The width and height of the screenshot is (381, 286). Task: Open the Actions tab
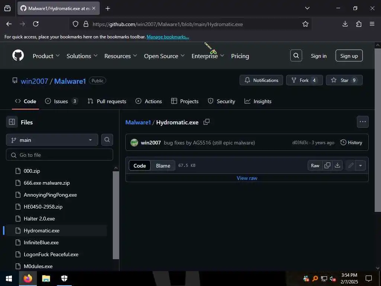(148, 101)
